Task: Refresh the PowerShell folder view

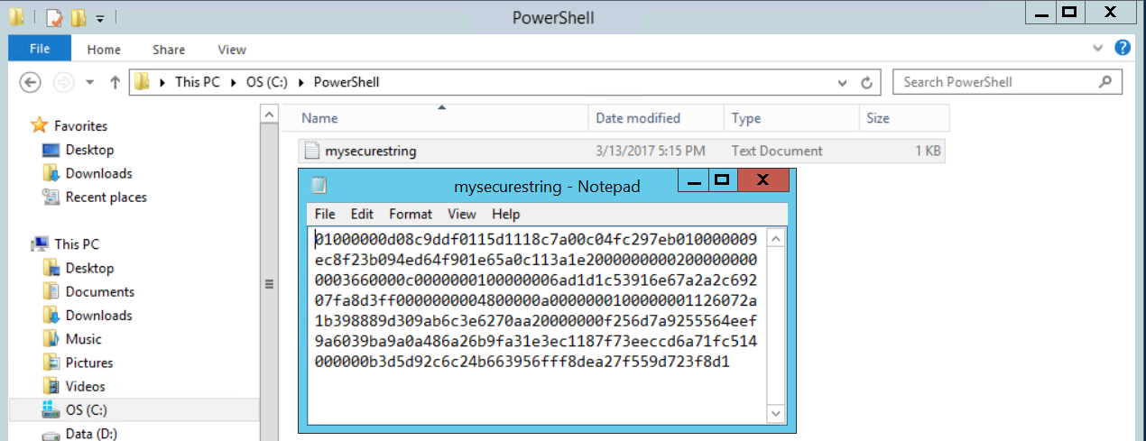Action: click(867, 82)
